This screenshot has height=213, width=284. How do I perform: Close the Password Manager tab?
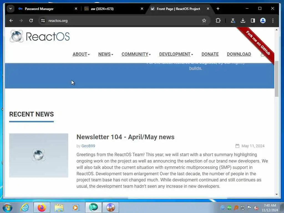(x=76, y=9)
